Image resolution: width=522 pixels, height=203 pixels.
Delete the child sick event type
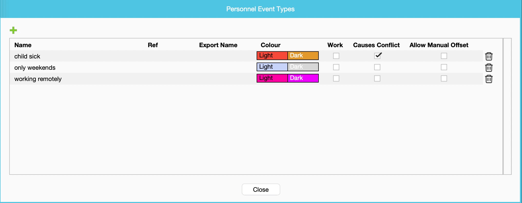click(489, 56)
